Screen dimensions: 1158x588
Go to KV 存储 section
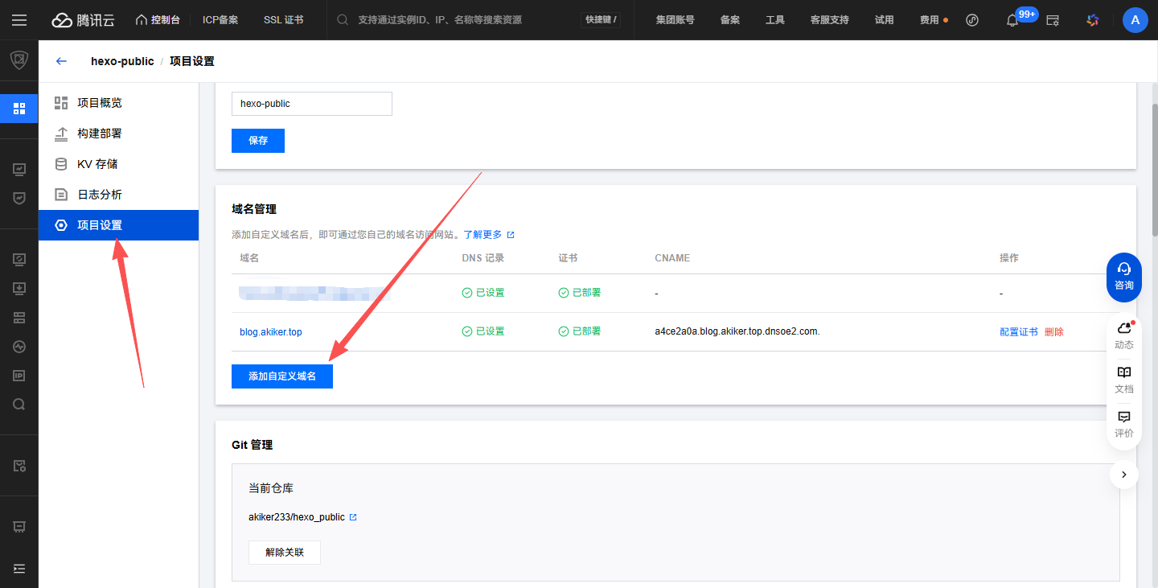(x=96, y=164)
